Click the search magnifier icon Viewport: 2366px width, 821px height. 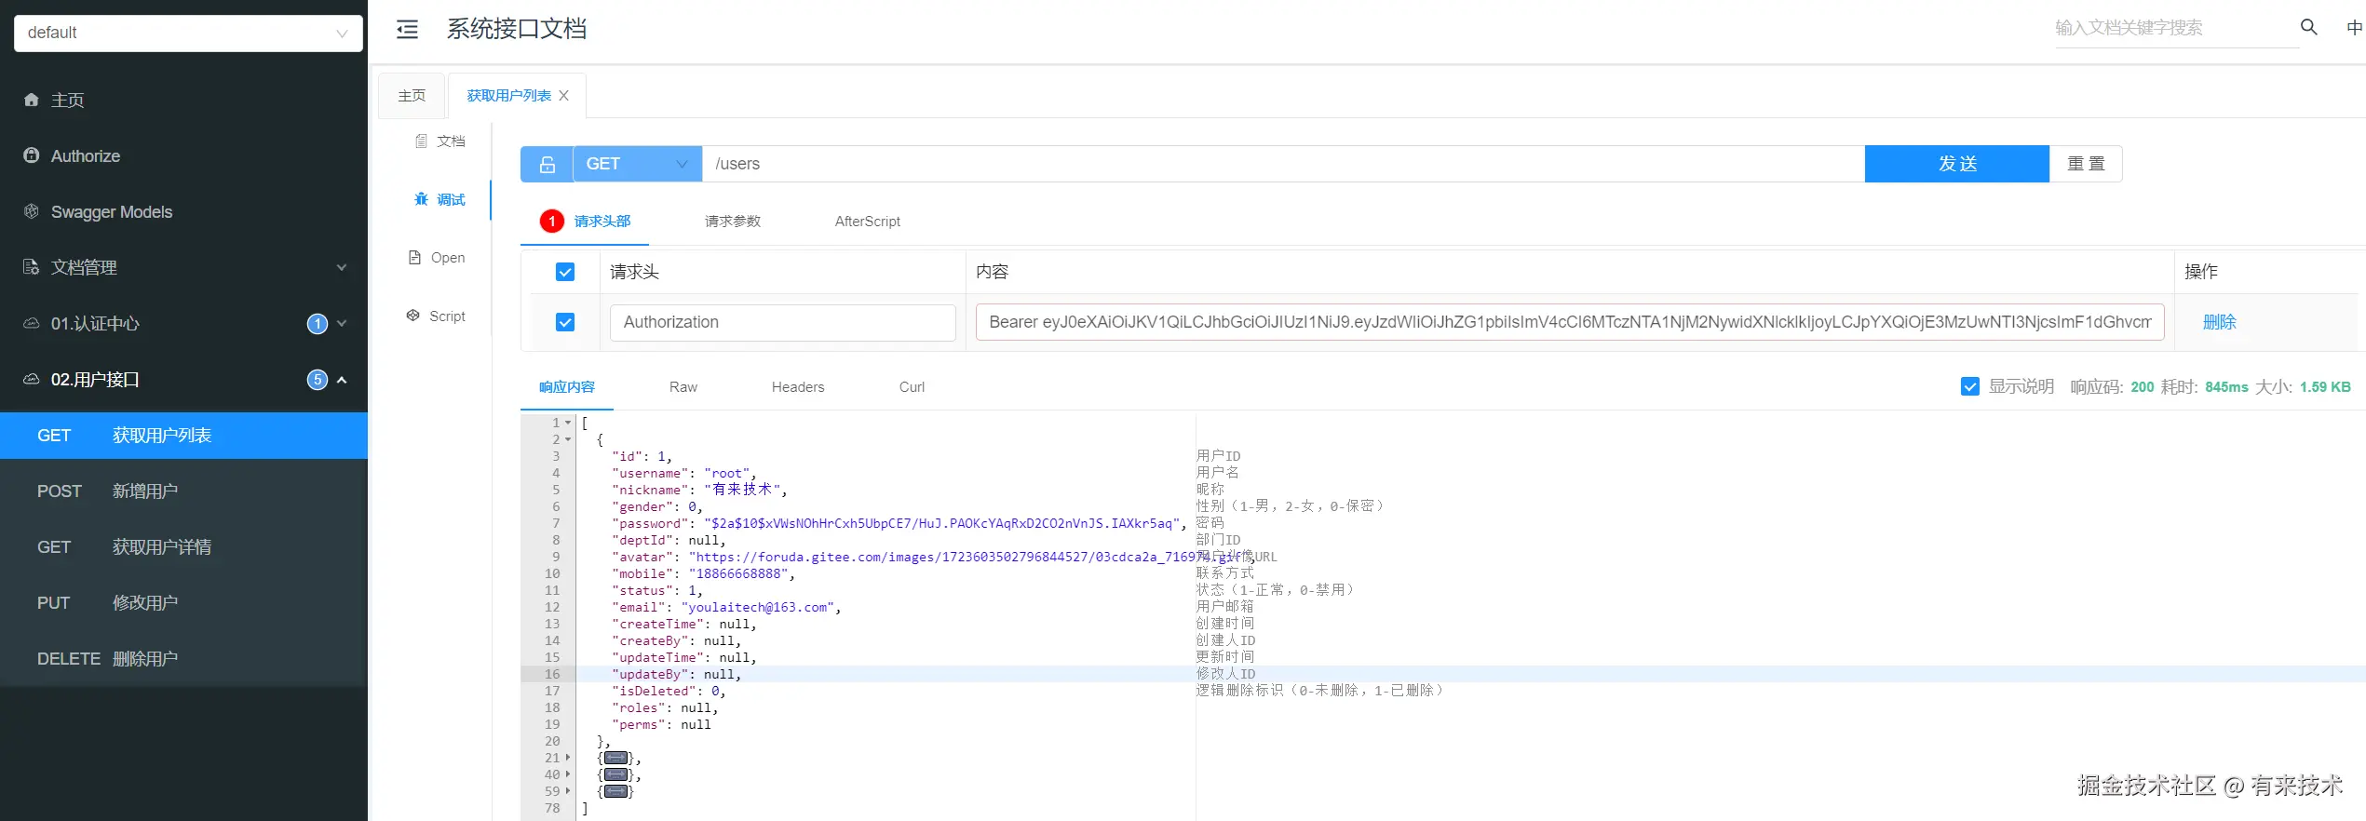(x=2309, y=27)
